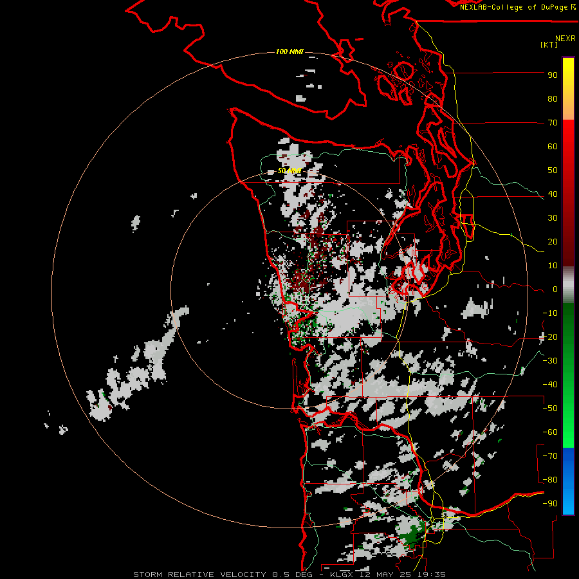Click the "100 NMI" range ring label
Viewport: 579px width, 579px height.
289,51
